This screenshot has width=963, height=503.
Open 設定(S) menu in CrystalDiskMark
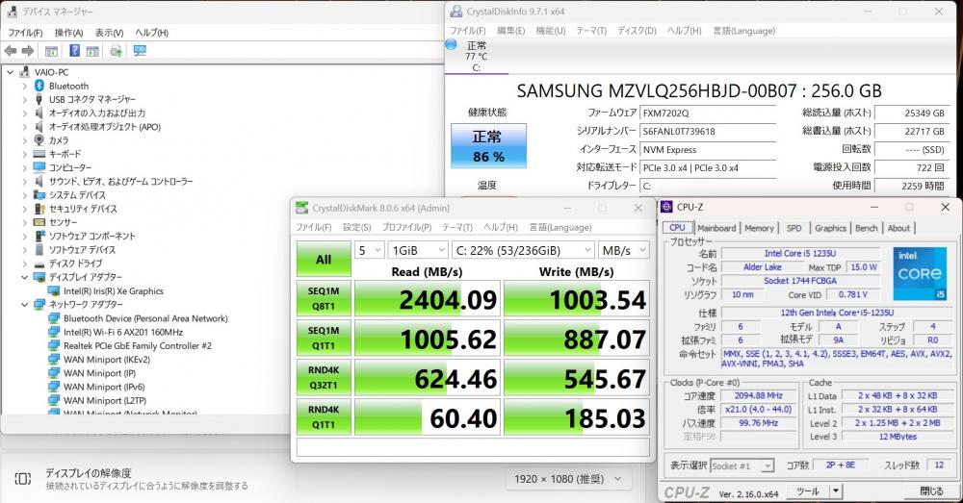click(357, 228)
